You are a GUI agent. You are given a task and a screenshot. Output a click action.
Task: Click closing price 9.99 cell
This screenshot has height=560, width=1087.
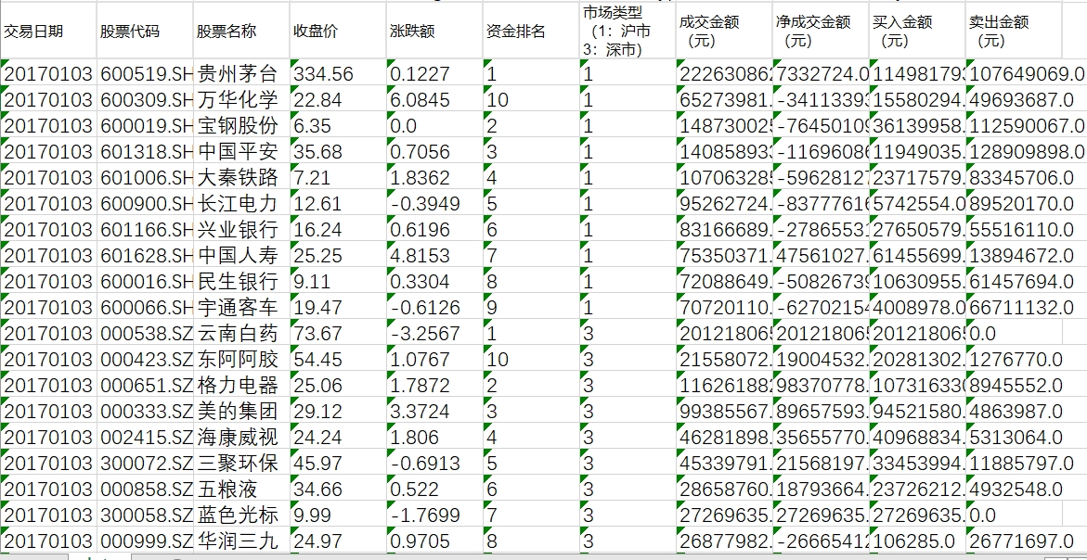click(338, 515)
